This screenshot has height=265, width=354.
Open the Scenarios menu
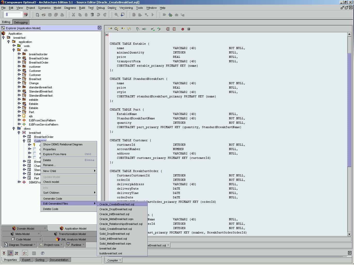[x=44, y=8]
